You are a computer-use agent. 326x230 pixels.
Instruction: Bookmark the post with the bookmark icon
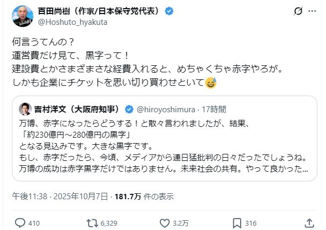click(236, 222)
